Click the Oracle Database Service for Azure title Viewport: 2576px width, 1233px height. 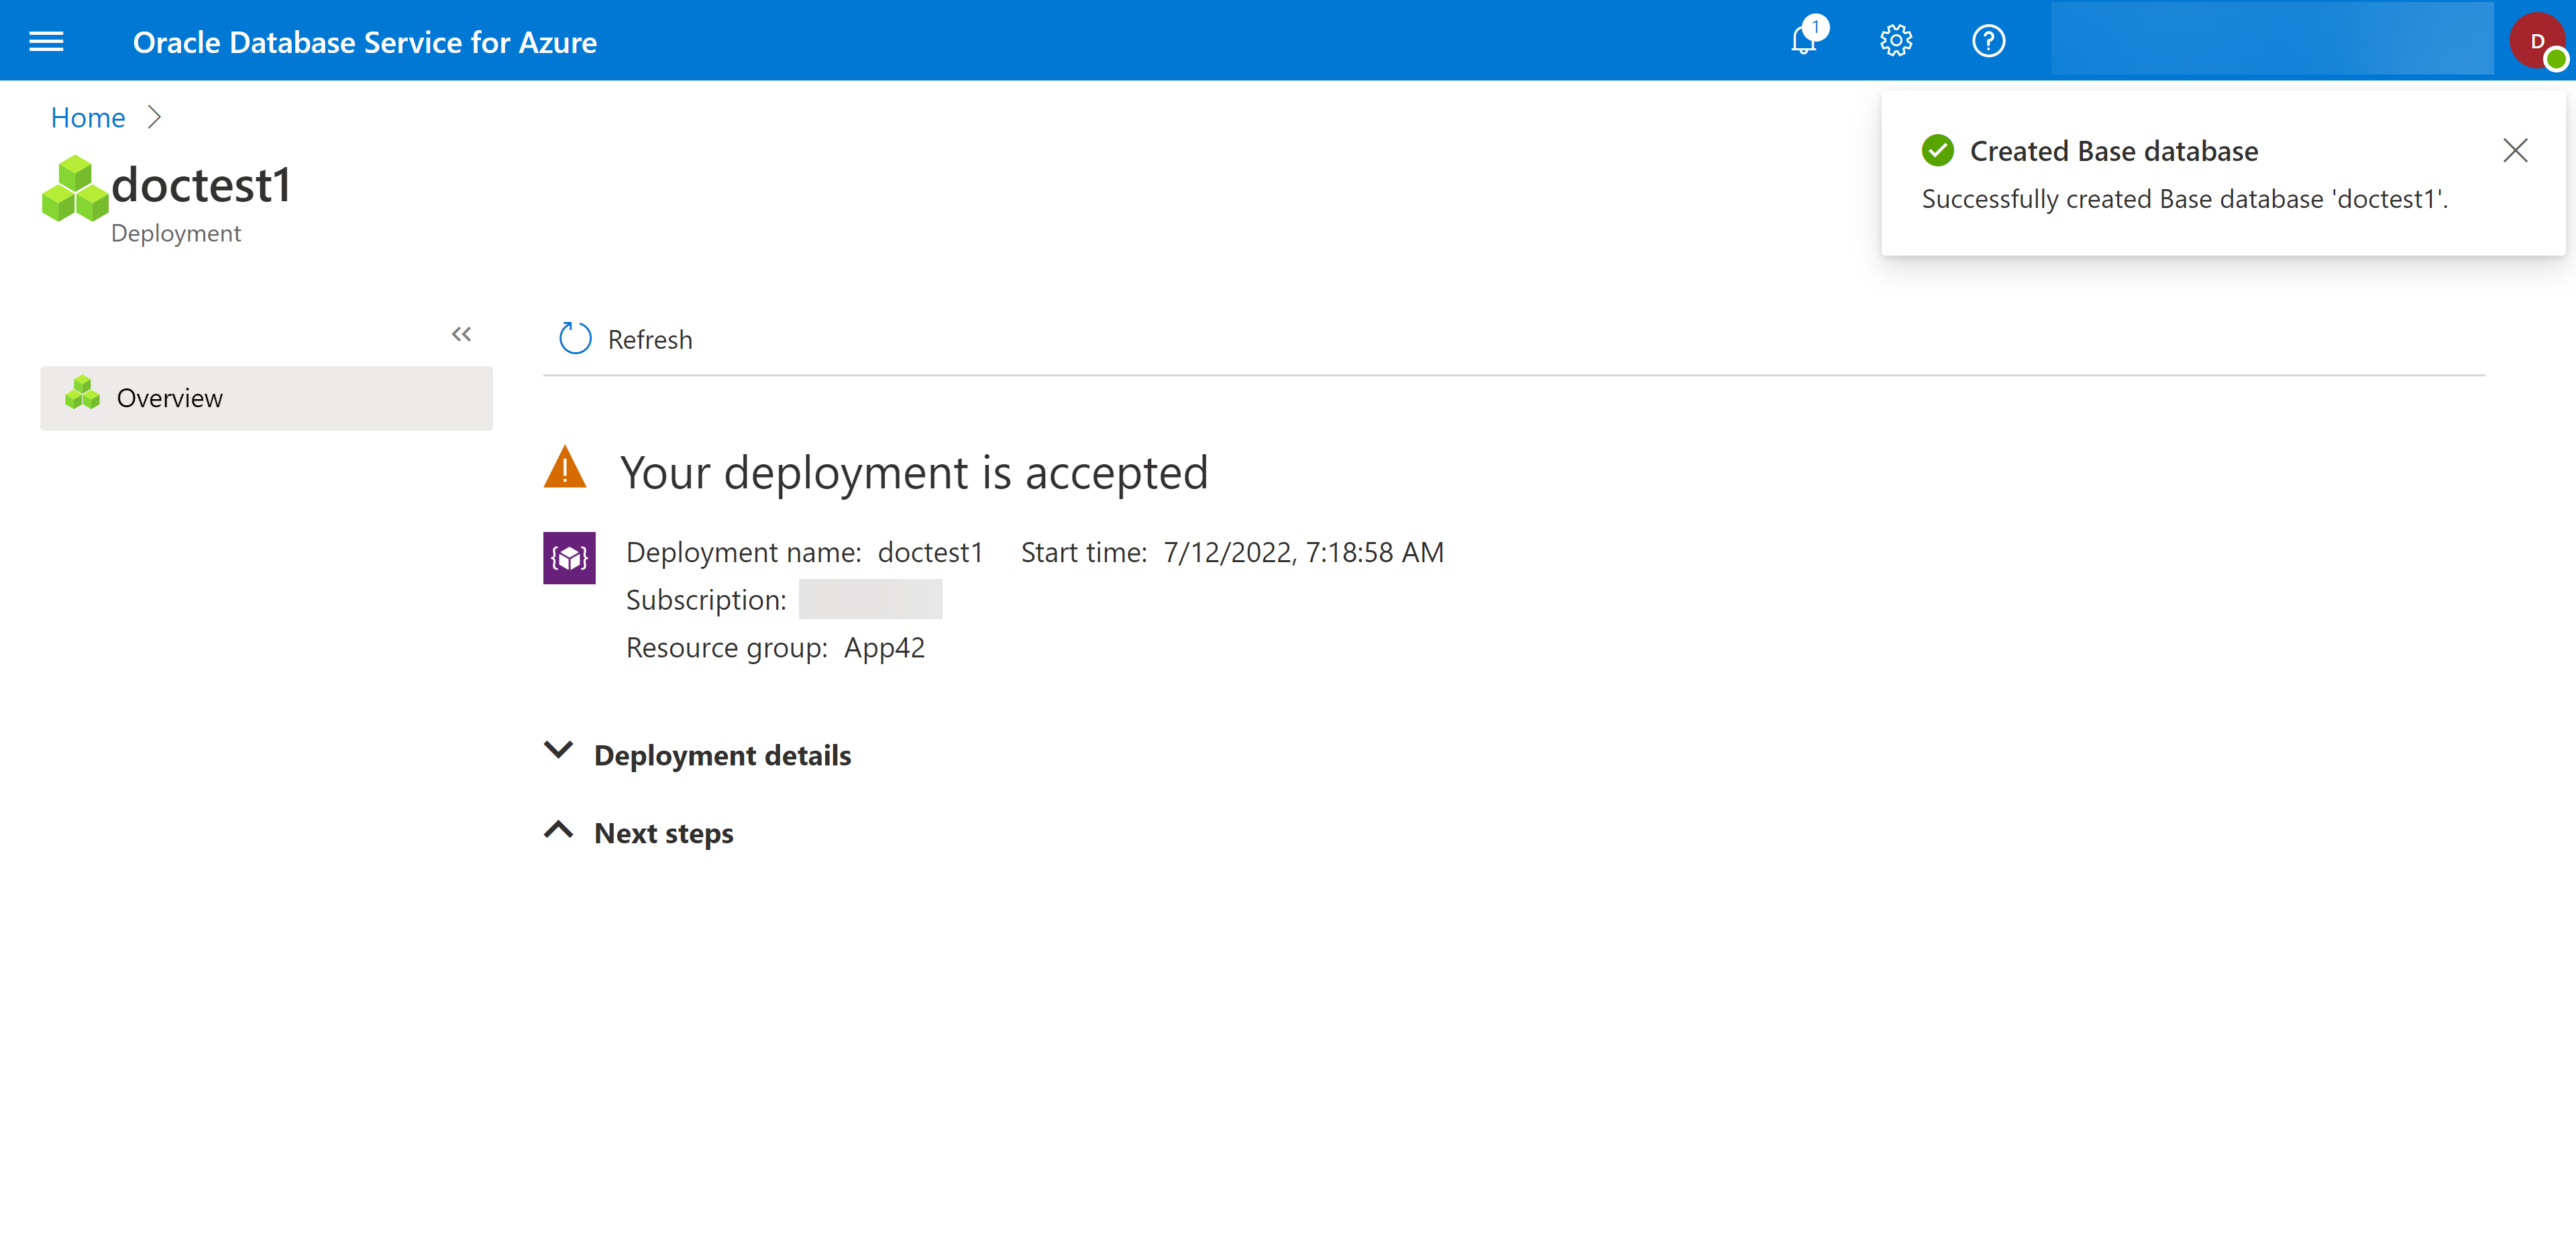coord(365,42)
